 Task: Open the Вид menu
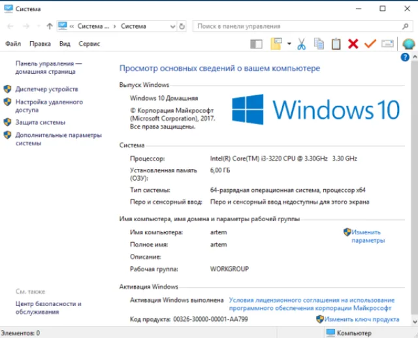click(65, 44)
